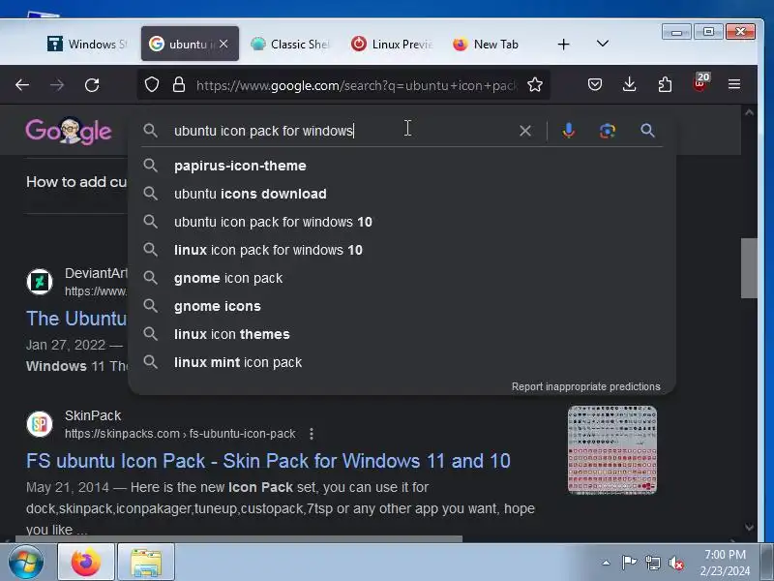Close the ubuntu Google search tab
774x581 pixels.
point(223,44)
